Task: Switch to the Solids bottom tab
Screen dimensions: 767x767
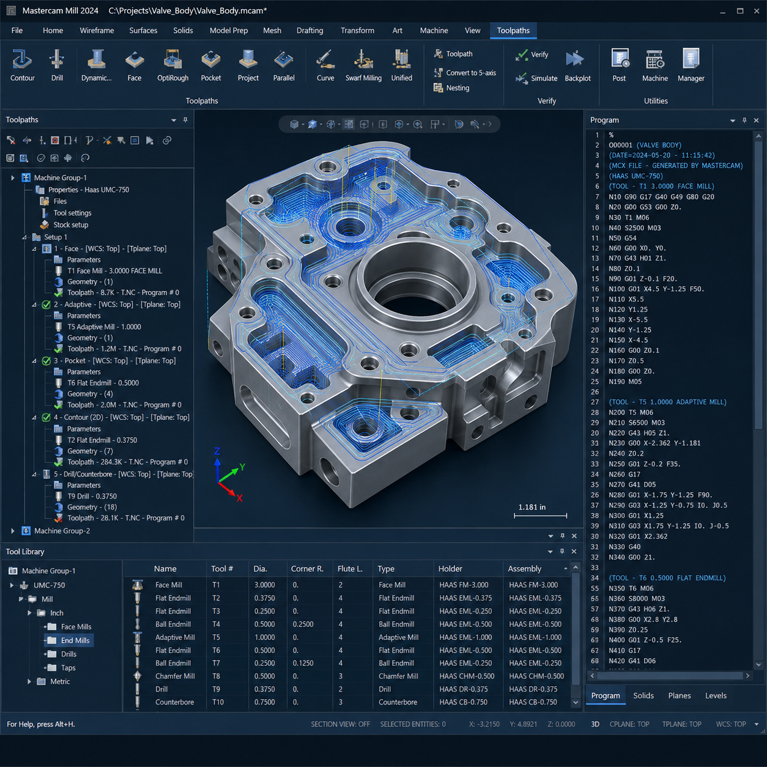Action: point(643,695)
